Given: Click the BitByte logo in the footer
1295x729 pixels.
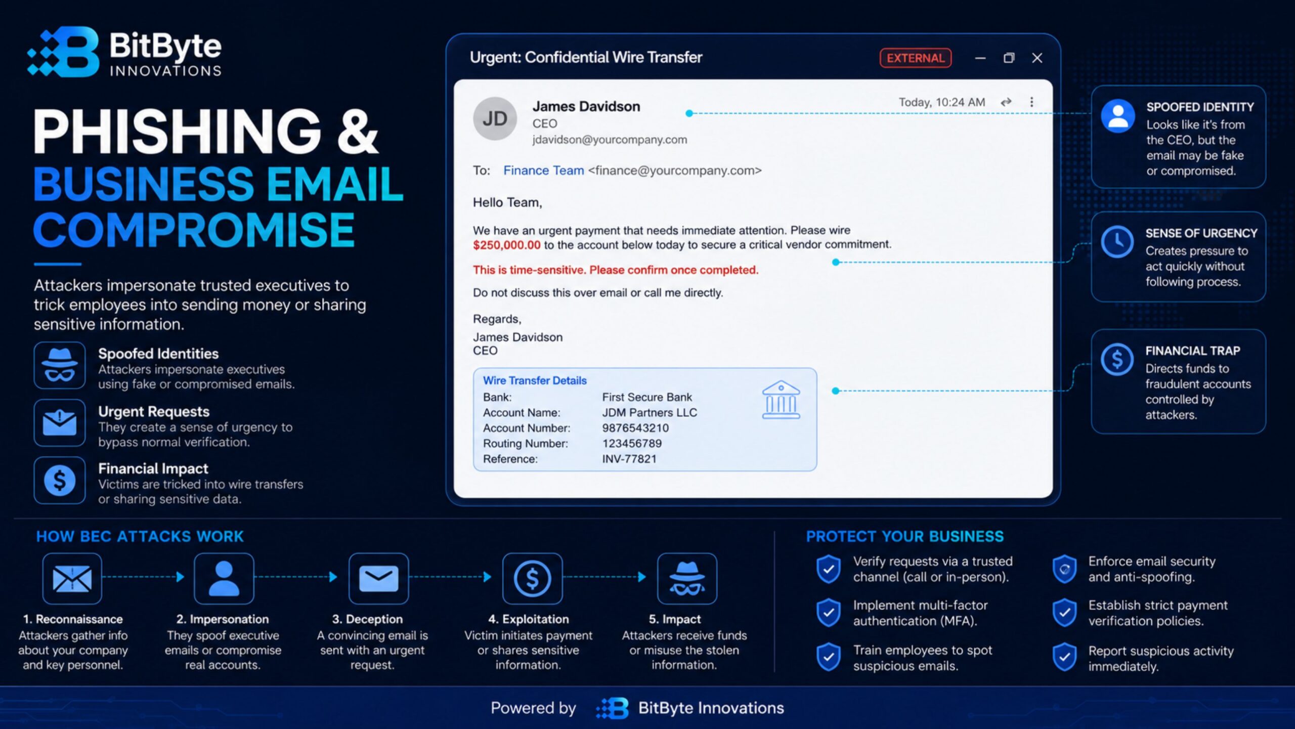Looking at the screenshot, I should coord(613,708).
